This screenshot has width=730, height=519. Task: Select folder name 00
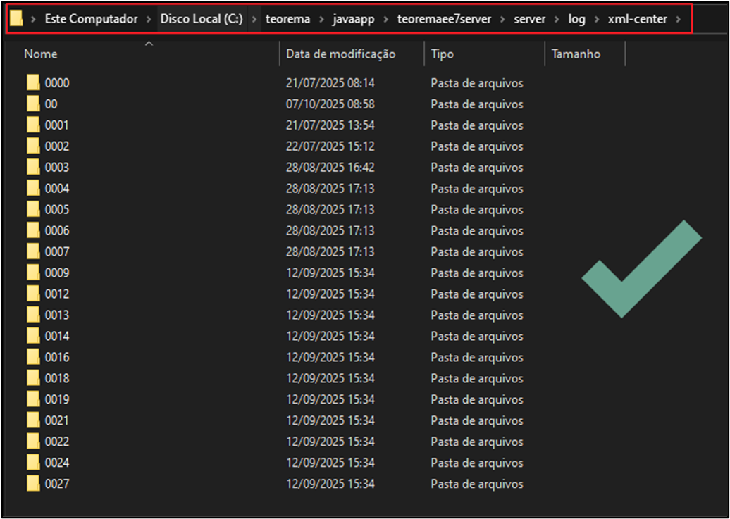(51, 104)
